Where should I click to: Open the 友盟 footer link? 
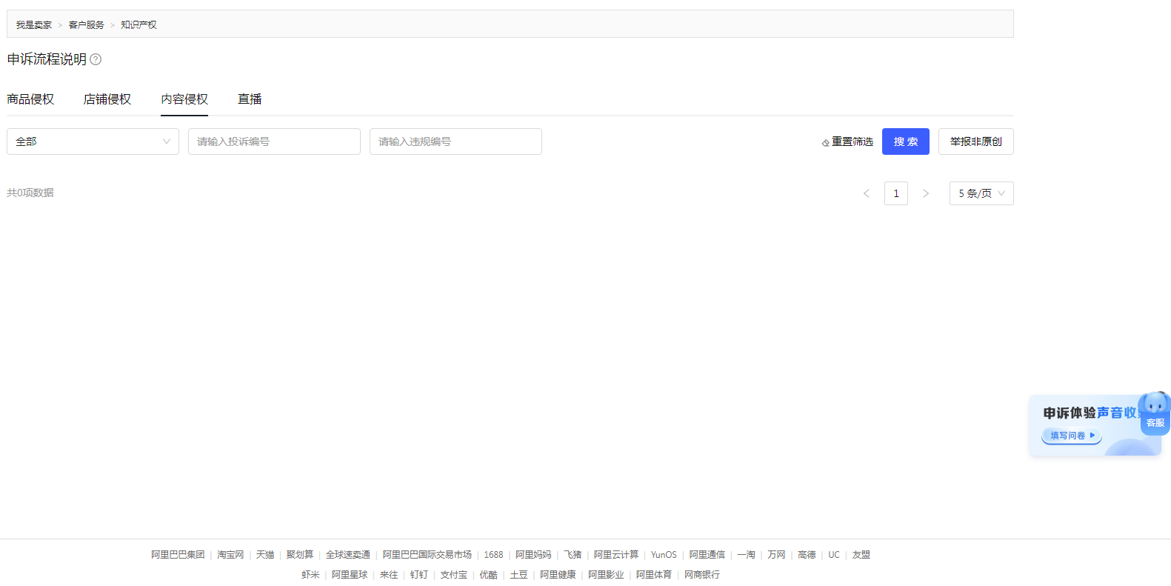[861, 555]
